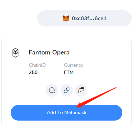Open the connected wallet 0xc03f...6ce1 pill
This screenshot has height=124, width=134.
84,18
